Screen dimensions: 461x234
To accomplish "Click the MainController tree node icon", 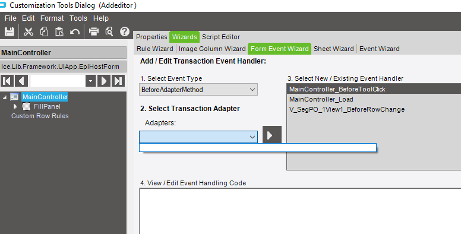I will click(x=14, y=97).
